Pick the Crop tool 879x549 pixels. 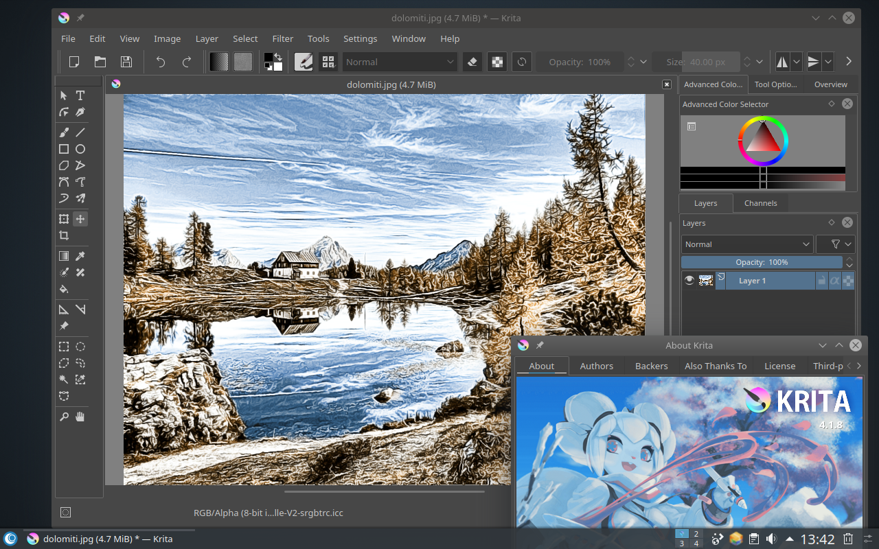point(64,235)
